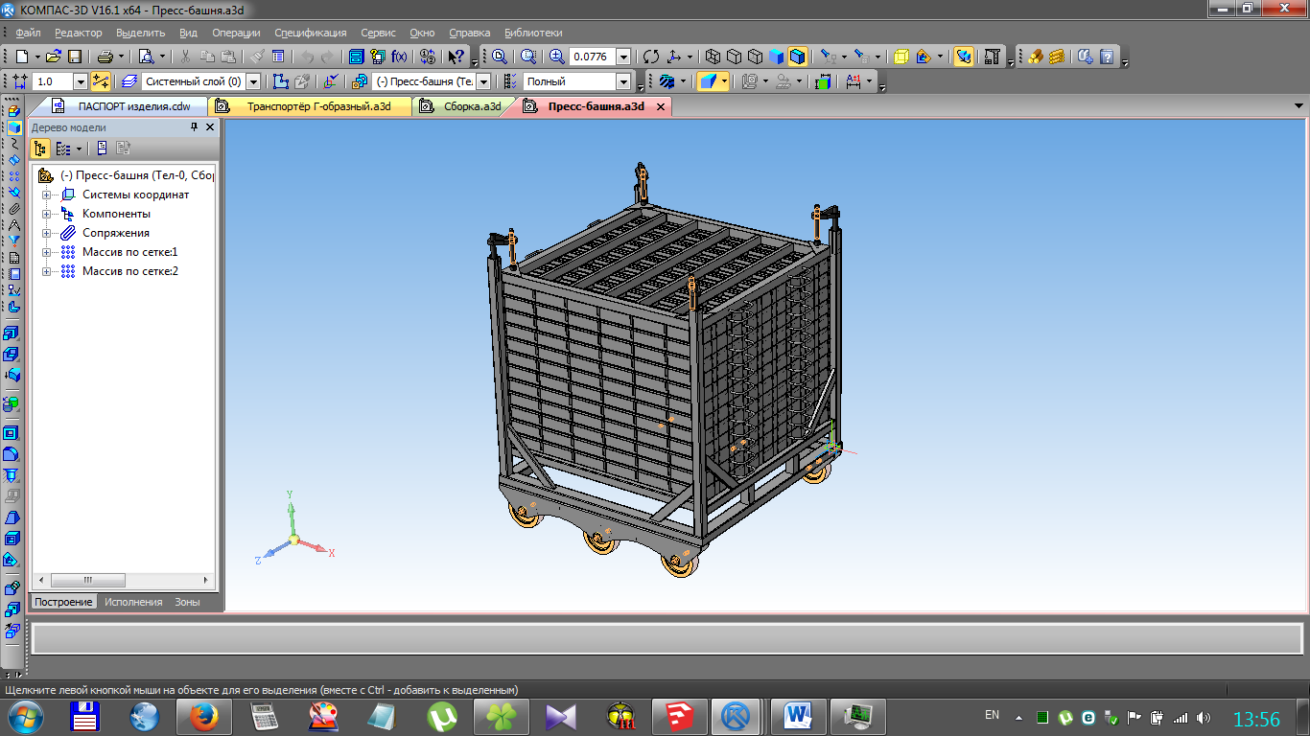1310x736 pixels.
Task: Click the Save document icon
Action: 75,57
